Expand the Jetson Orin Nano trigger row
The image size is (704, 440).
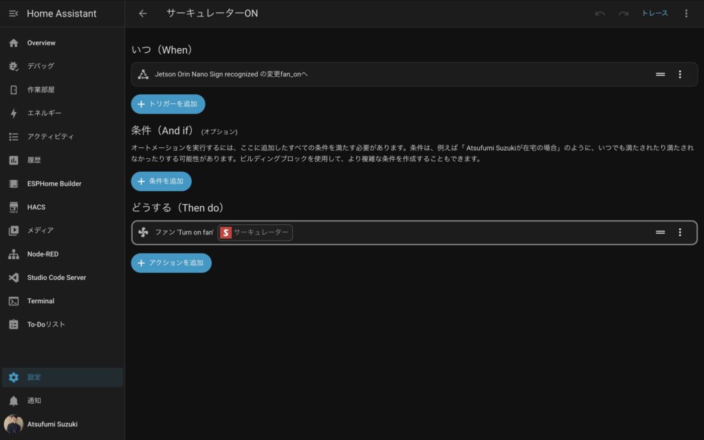344,74
